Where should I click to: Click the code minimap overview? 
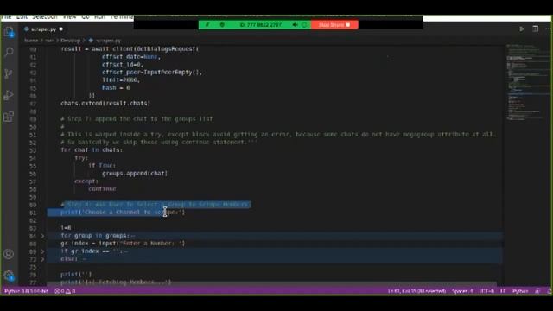[x=527, y=83]
